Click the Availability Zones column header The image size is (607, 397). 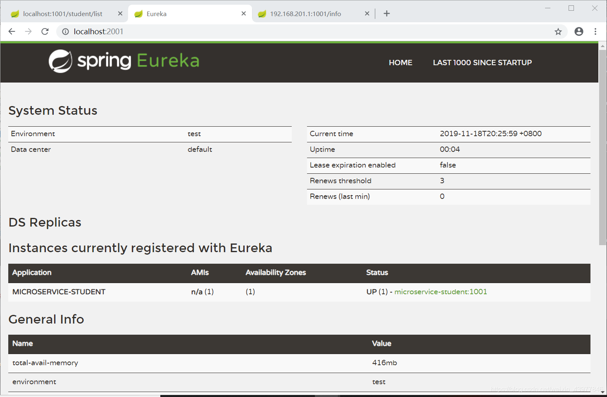coord(276,272)
